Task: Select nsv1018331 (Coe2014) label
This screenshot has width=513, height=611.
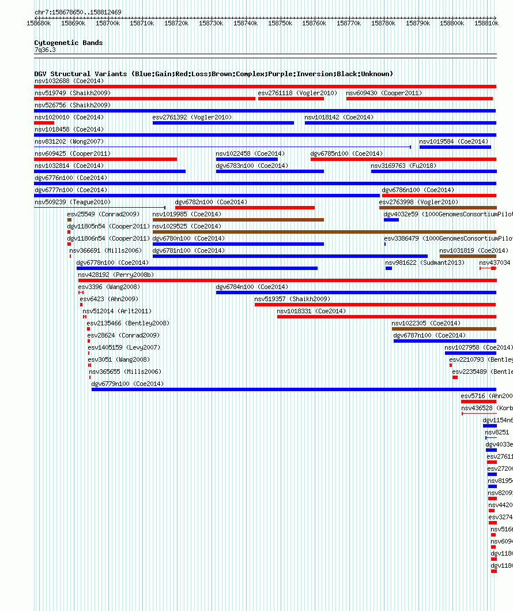Action: click(x=311, y=310)
